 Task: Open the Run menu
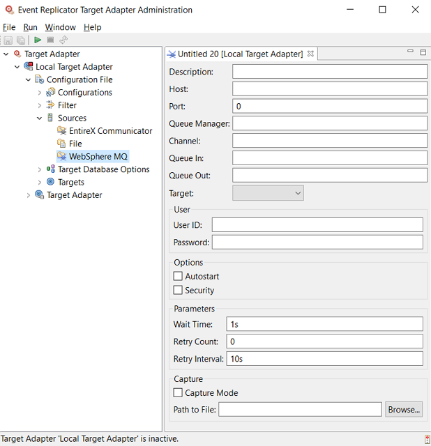(30, 27)
